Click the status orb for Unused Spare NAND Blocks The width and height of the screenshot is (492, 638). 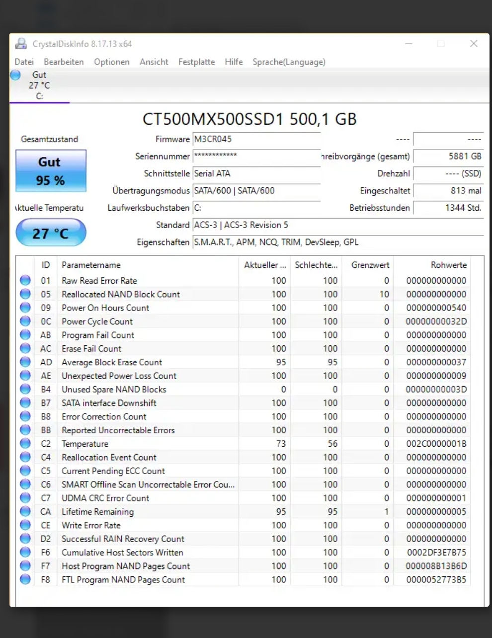point(25,389)
